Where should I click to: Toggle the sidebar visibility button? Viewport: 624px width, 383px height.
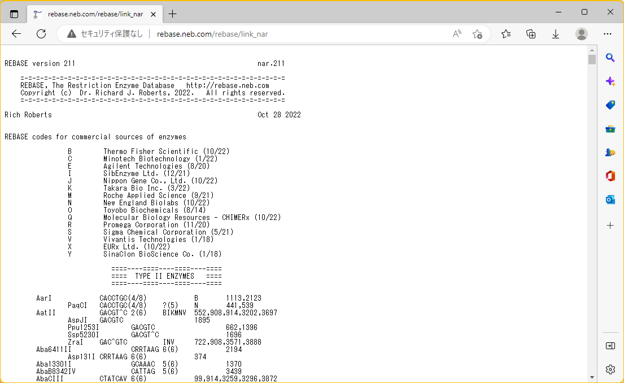610,346
